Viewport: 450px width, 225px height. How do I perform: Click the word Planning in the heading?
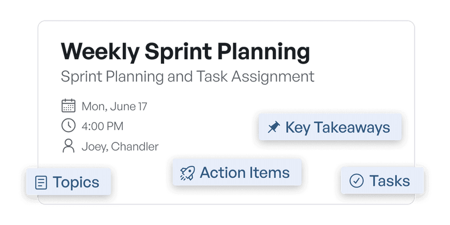[x=264, y=52]
